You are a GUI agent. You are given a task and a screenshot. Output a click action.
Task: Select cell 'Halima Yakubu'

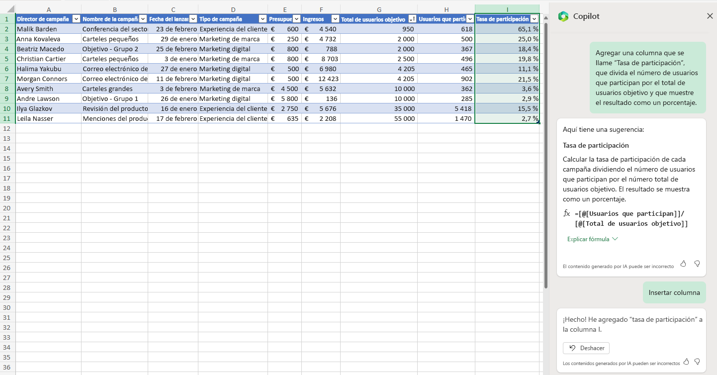coord(48,69)
